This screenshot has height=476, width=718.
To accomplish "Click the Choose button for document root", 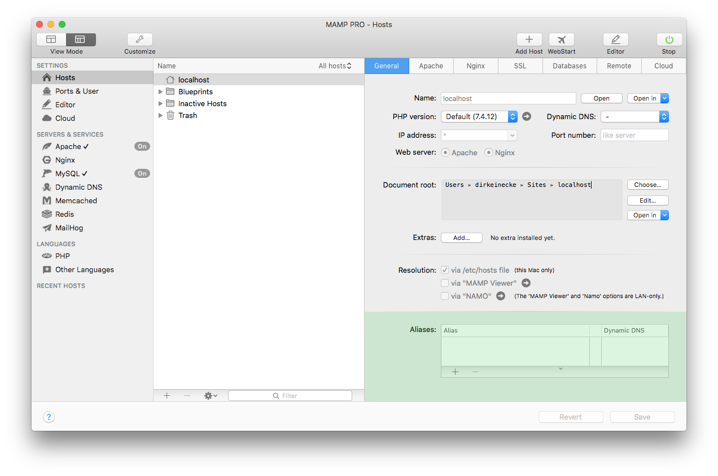I will [647, 185].
